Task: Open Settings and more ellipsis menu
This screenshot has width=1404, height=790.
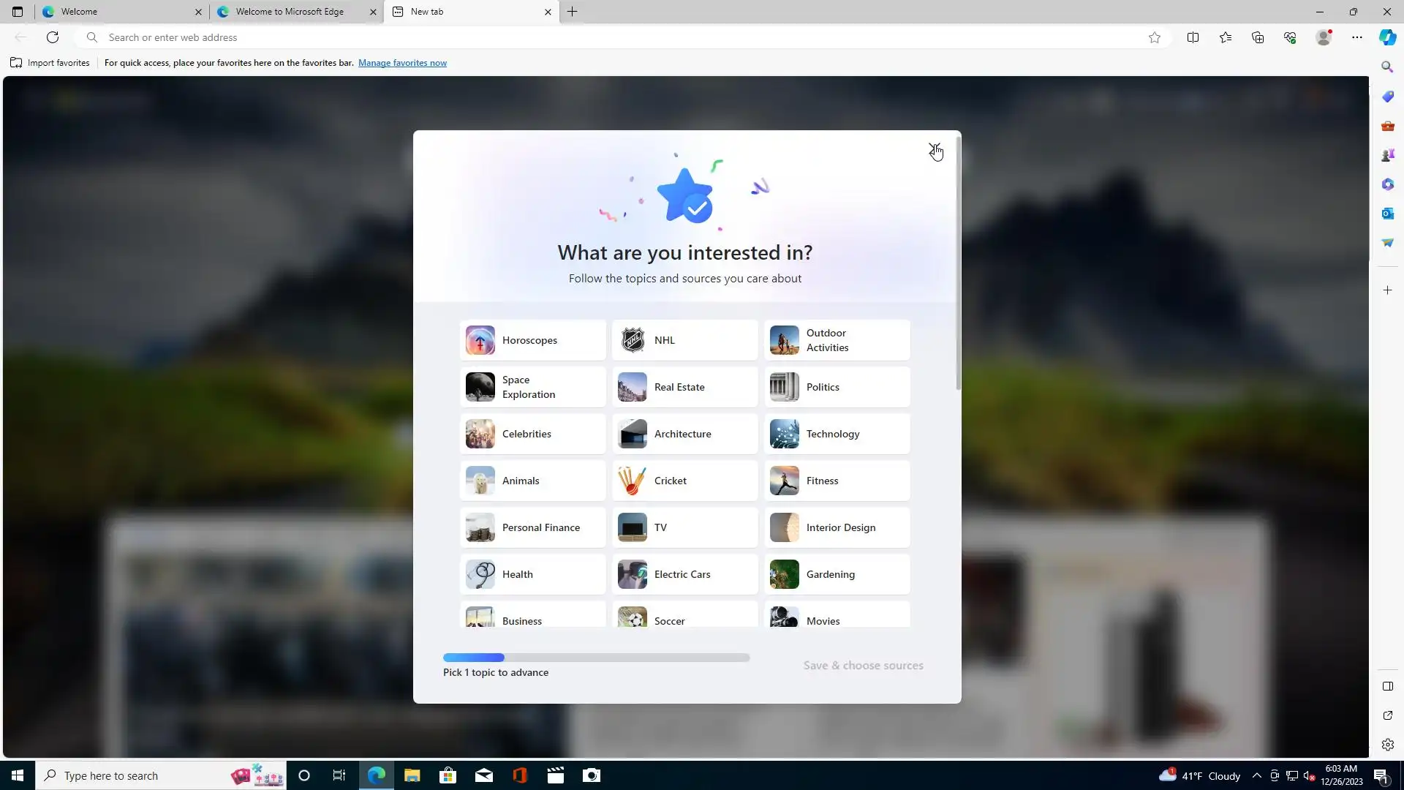Action: pos(1356,37)
